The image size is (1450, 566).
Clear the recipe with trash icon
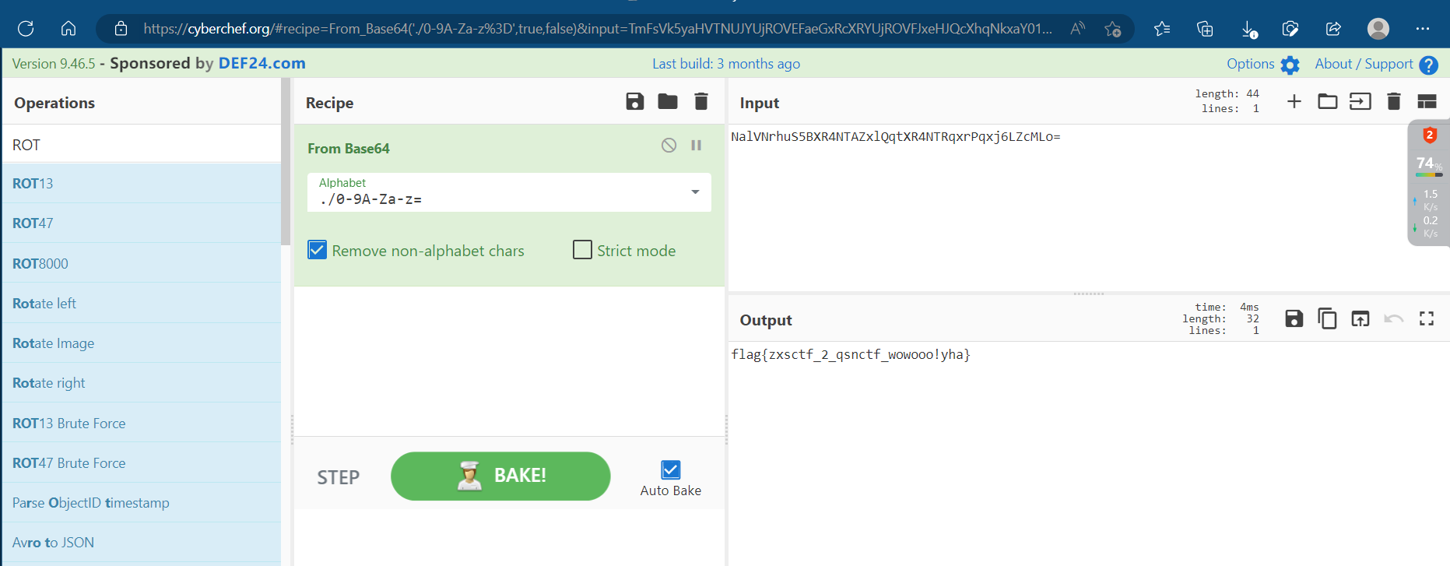coord(700,101)
